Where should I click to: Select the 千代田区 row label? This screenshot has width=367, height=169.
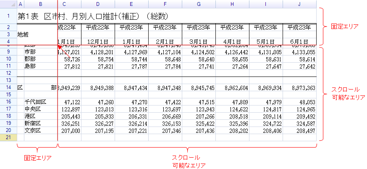[35, 102]
